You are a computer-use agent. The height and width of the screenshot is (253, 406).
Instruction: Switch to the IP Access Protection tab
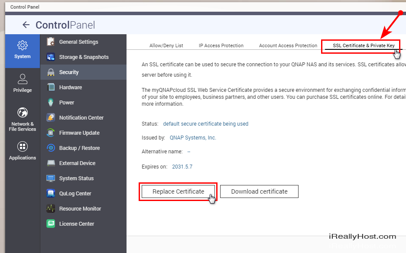pos(221,45)
